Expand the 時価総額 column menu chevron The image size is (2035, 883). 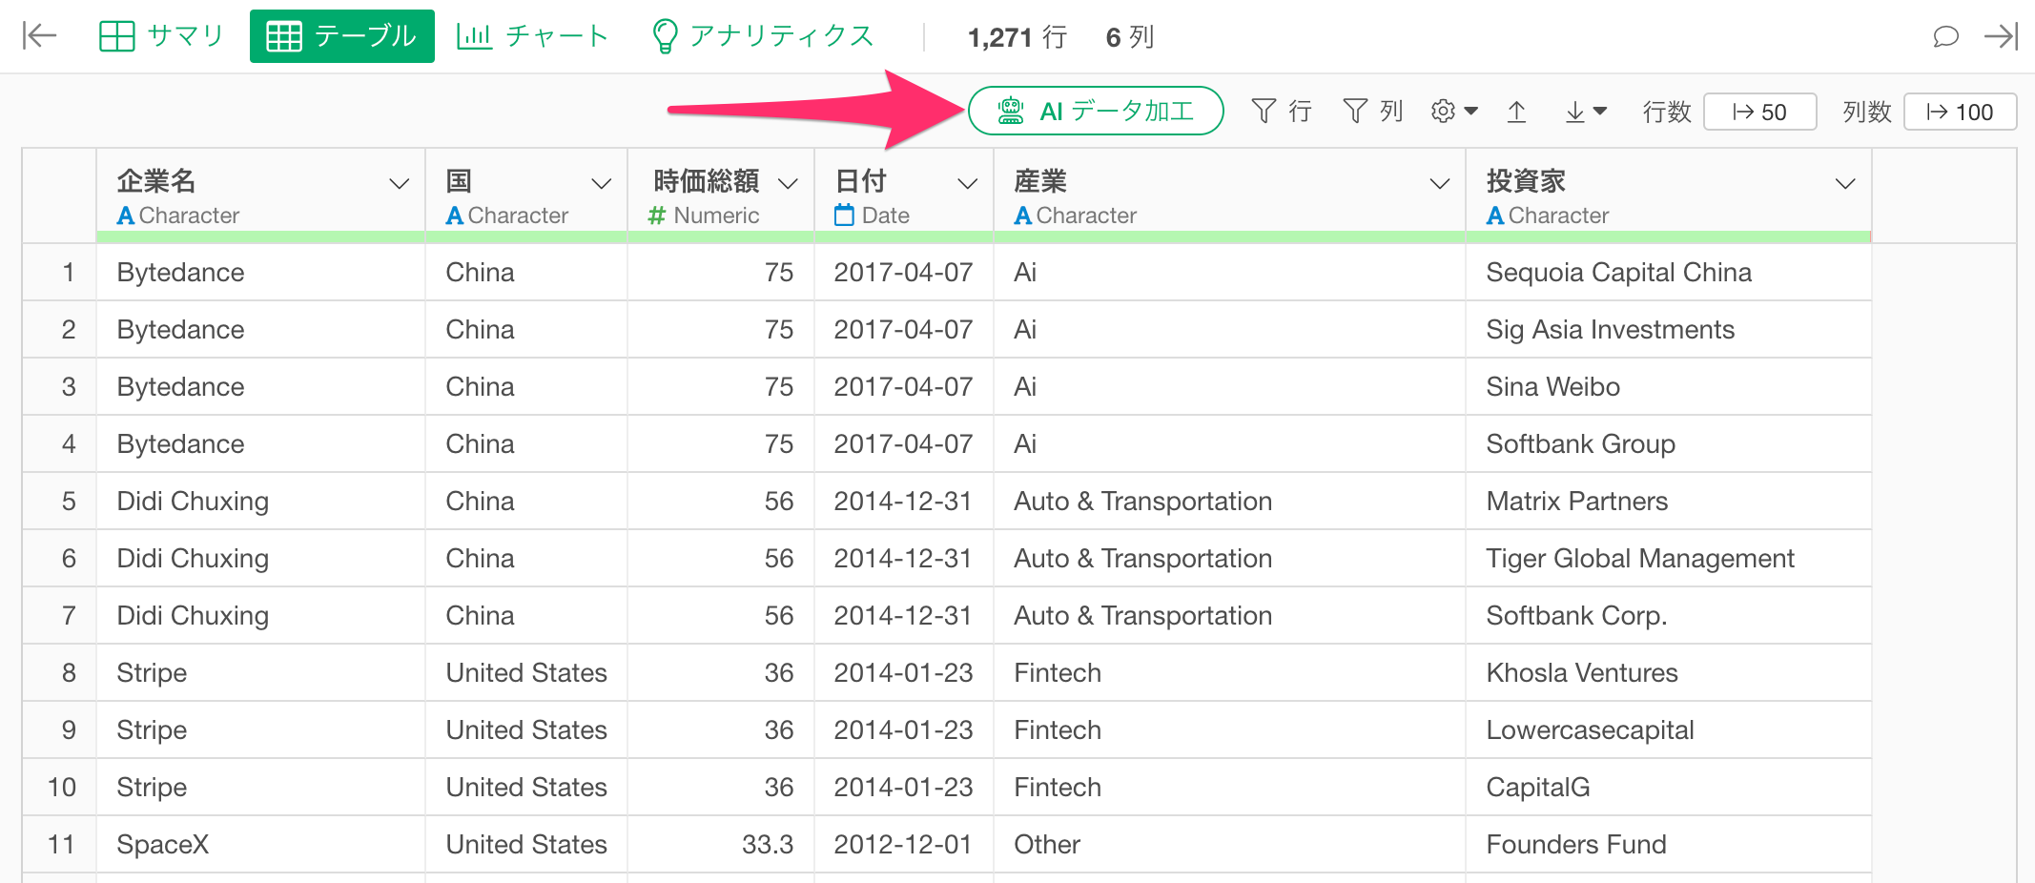(x=788, y=183)
